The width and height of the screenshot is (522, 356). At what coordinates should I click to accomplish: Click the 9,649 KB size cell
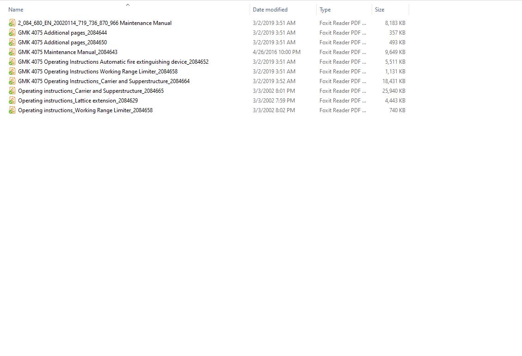point(395,52)
